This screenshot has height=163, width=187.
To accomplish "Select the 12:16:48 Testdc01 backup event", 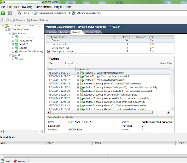I will coord(108,106).
